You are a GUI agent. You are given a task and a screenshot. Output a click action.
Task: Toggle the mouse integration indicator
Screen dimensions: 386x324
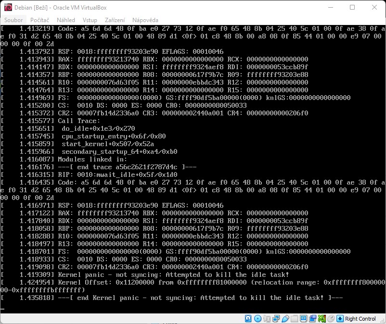point(331,319)
